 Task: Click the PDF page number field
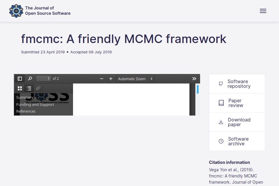pos(44,78)
